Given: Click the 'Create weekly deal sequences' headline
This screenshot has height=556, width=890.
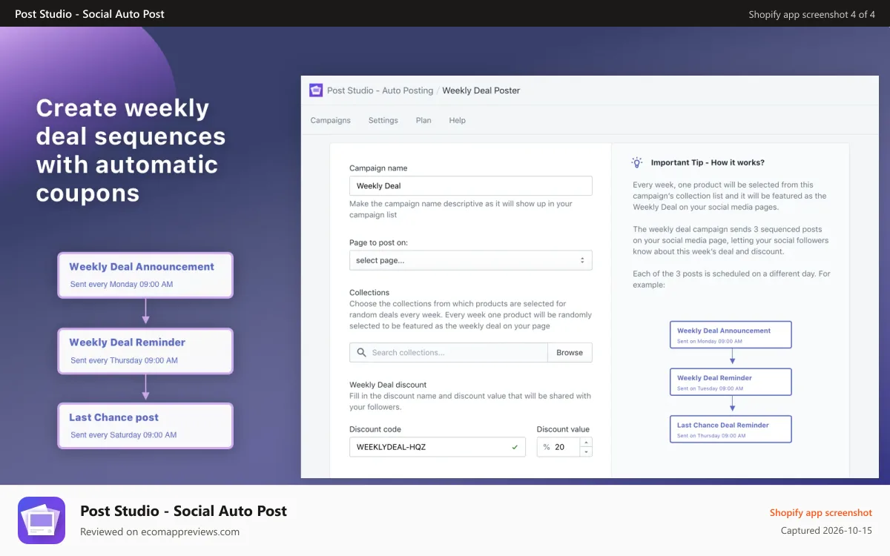Looking at the screenshot, I should (131, 150).
